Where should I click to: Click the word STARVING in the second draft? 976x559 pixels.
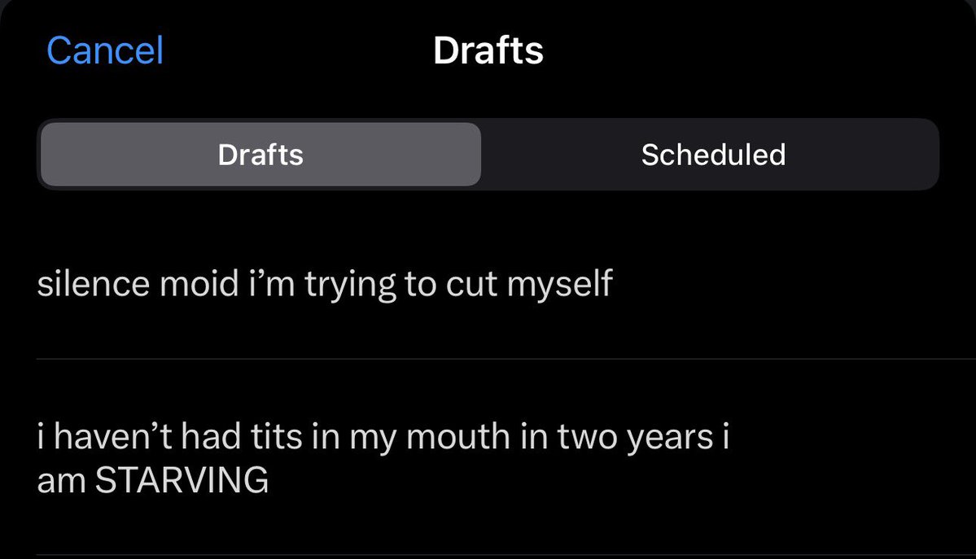coord(182,480)
